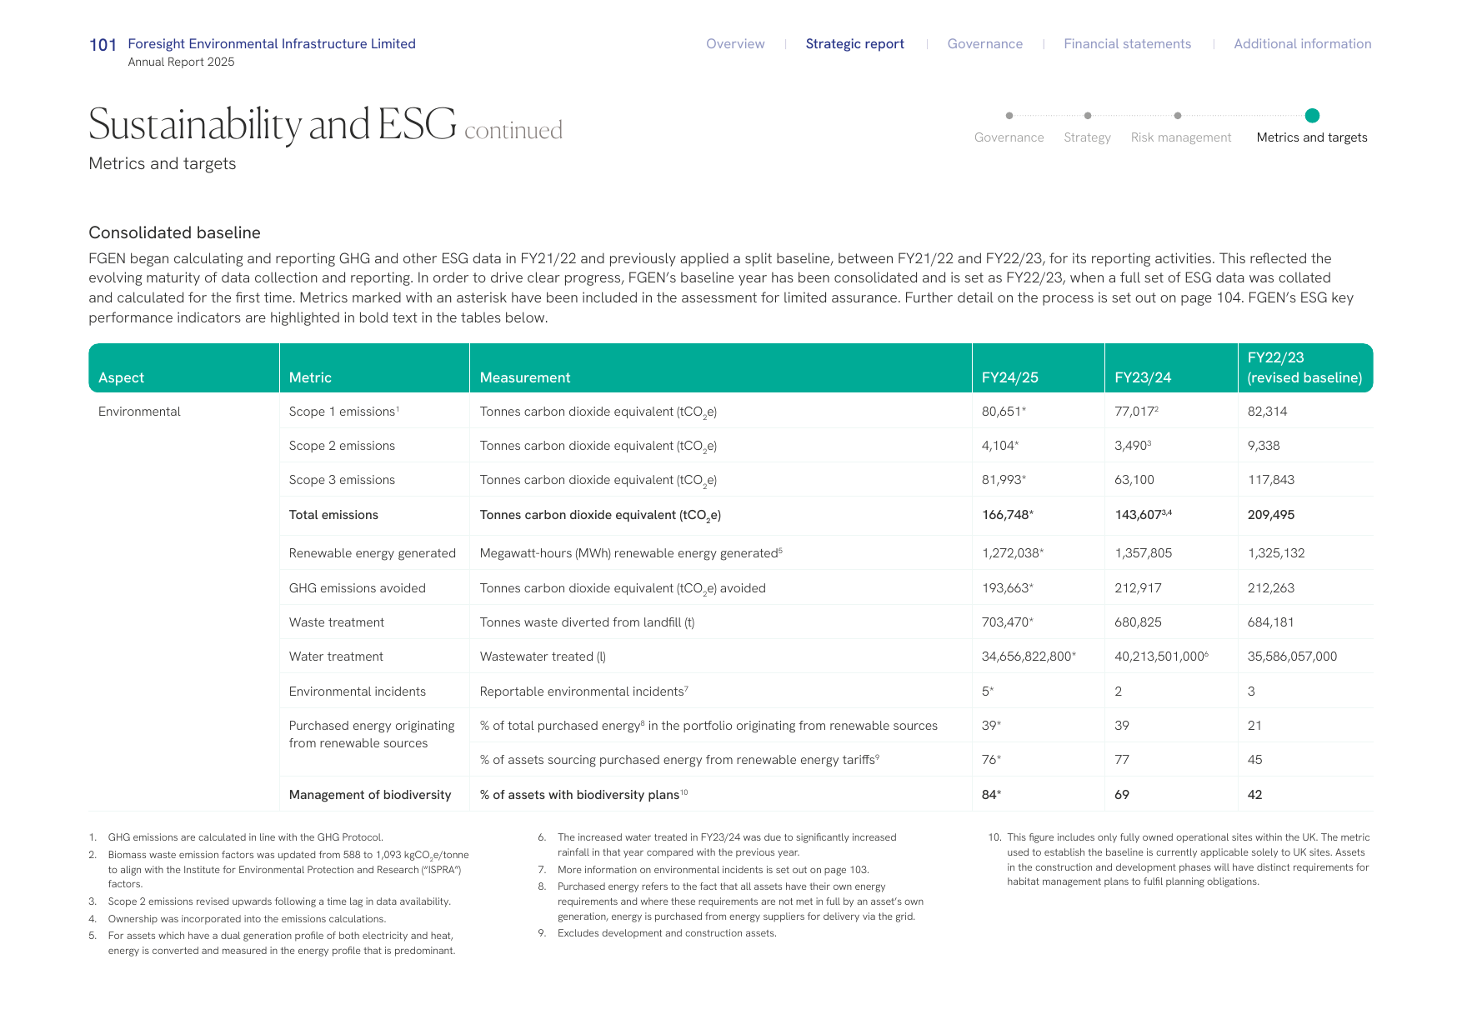Open the Additional information tab
The height and width of the screenshot is (1034, 1462).
point(1302,44)
